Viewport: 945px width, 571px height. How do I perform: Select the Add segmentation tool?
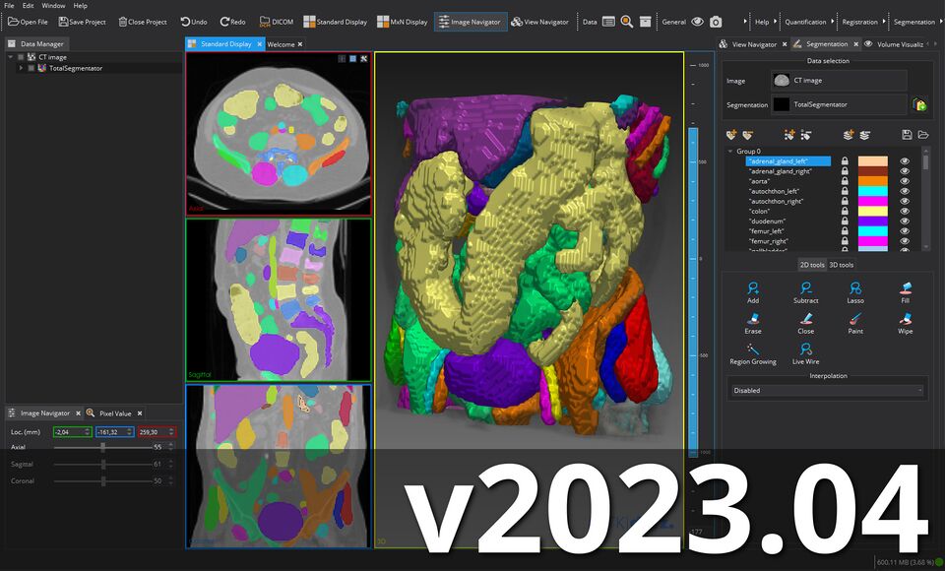753,291
